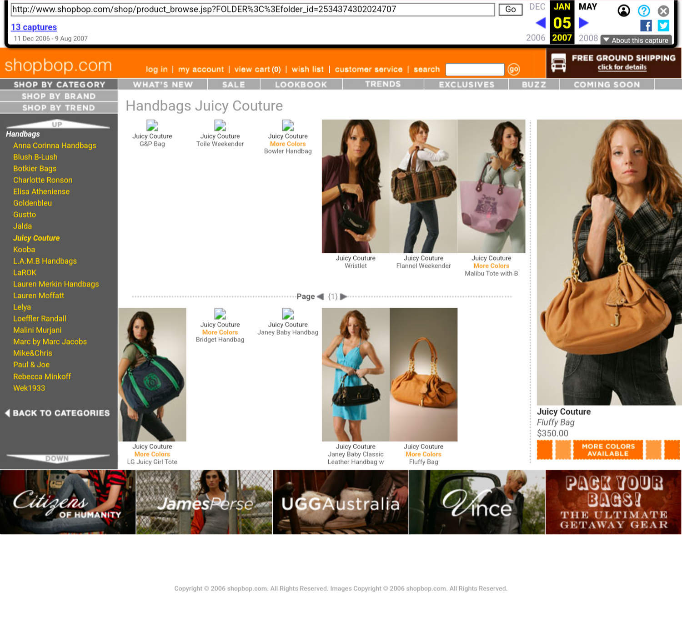Click the More Colors Available button
The width and height of the screenshot is (682, 622).
(608, 450)
